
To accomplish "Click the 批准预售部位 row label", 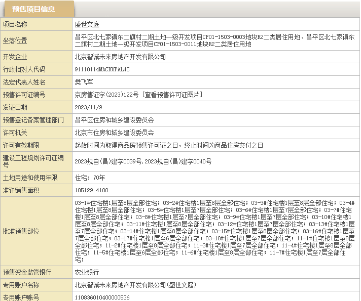I will pyautogui.click(x=21, y=231).
